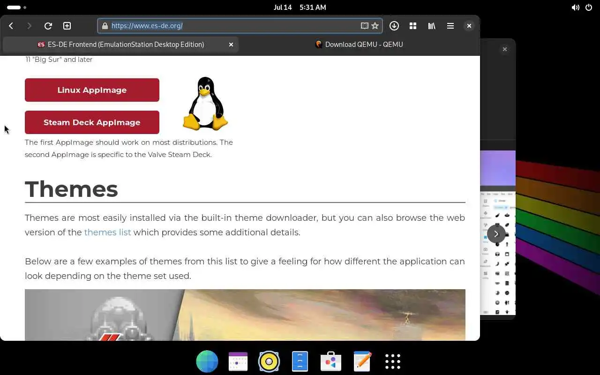This screenshot has height=375, width=600.
Task: Advance to next screenshot in background window
Action: click(x=496, y=234)
